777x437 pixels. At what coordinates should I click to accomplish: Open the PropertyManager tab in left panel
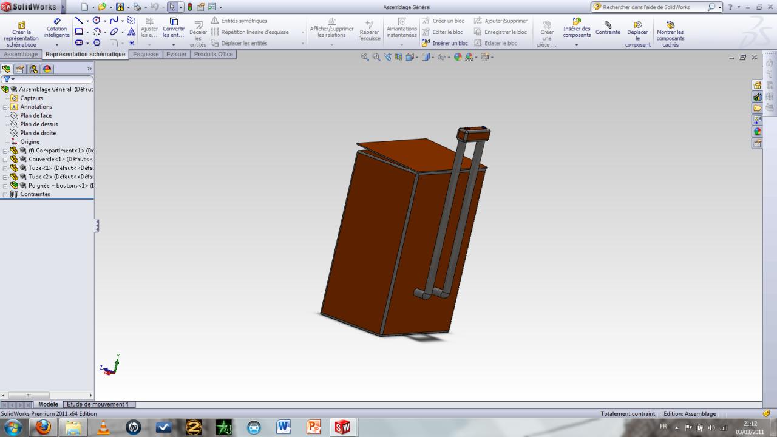(x=20, y=69)
